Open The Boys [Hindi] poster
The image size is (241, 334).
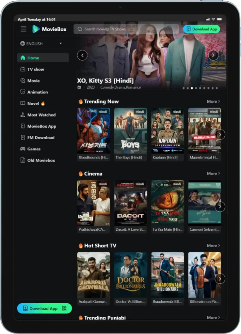(131, 130)
